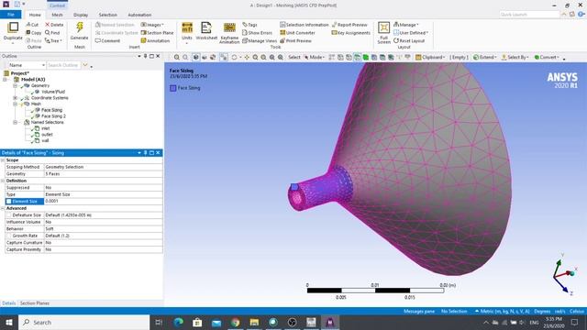Open the Units ribbon icon
587x330 pixels.
click(187, 28)
